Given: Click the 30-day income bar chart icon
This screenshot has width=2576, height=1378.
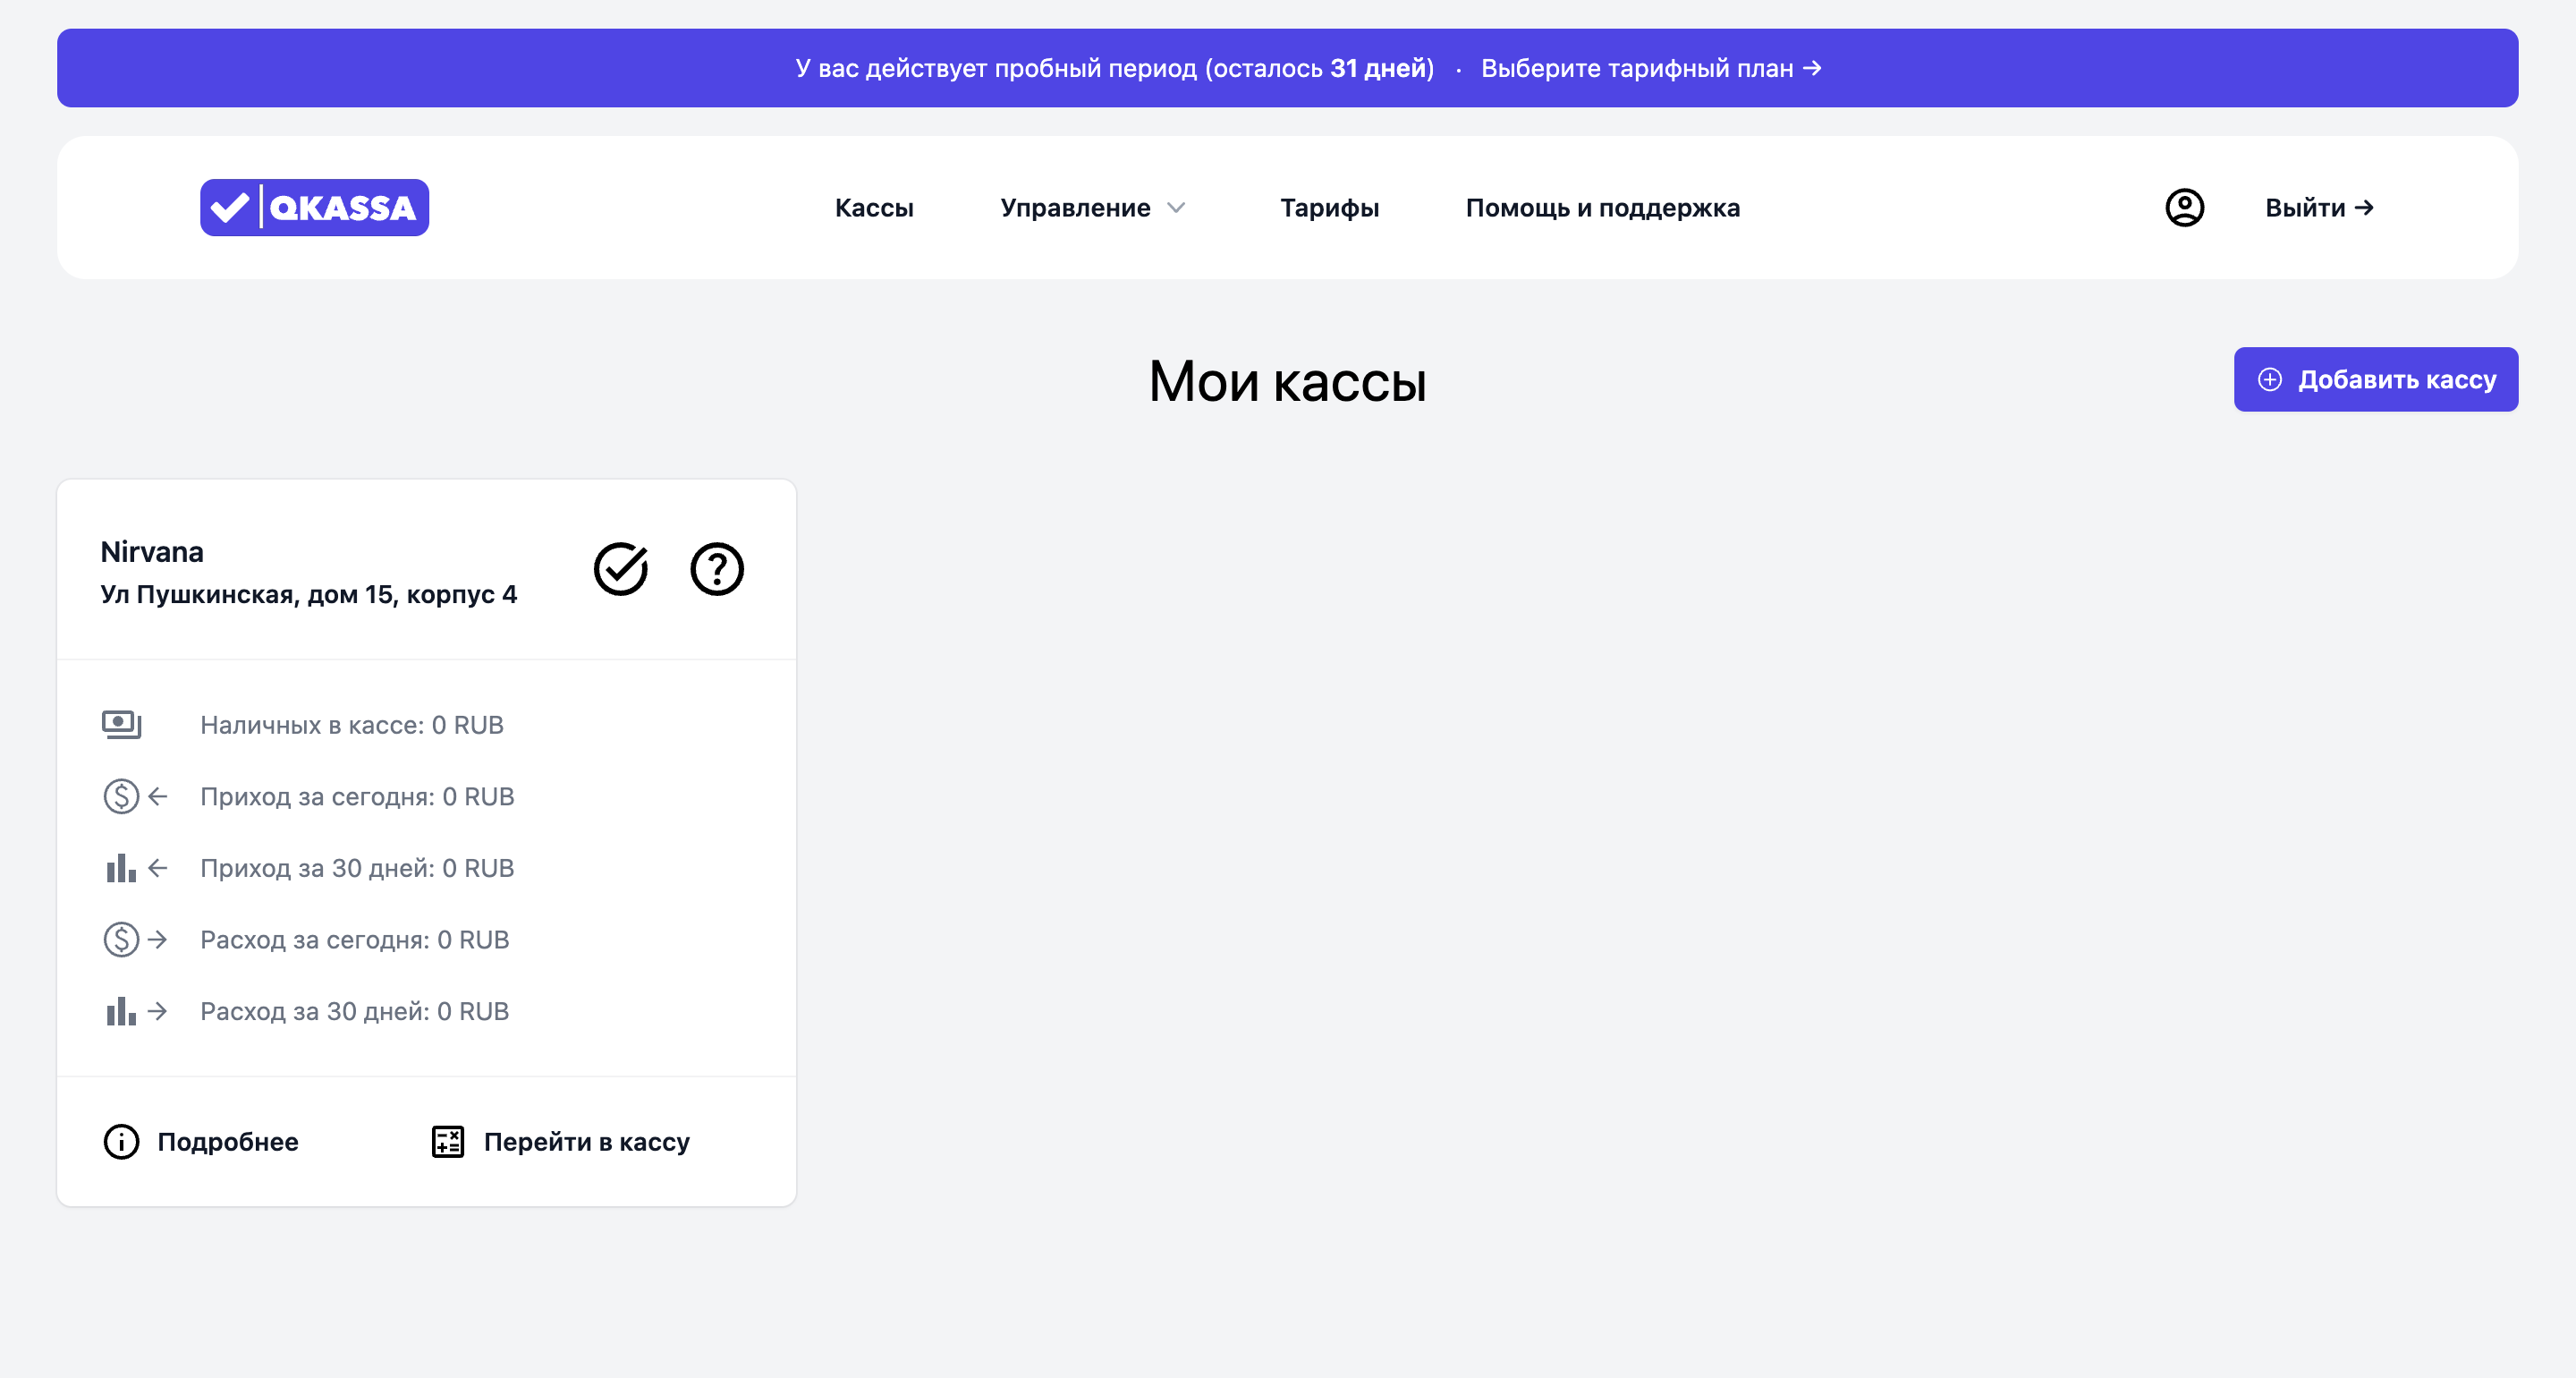Looking at the screenshot, I should 122,868.
